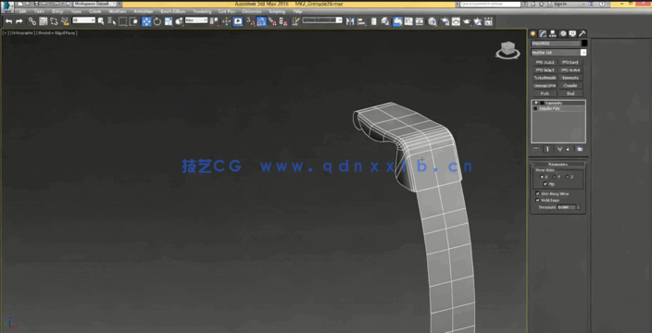Open Edit Named Selection Sets
The image size is (652, 333).
click(295, 21)
